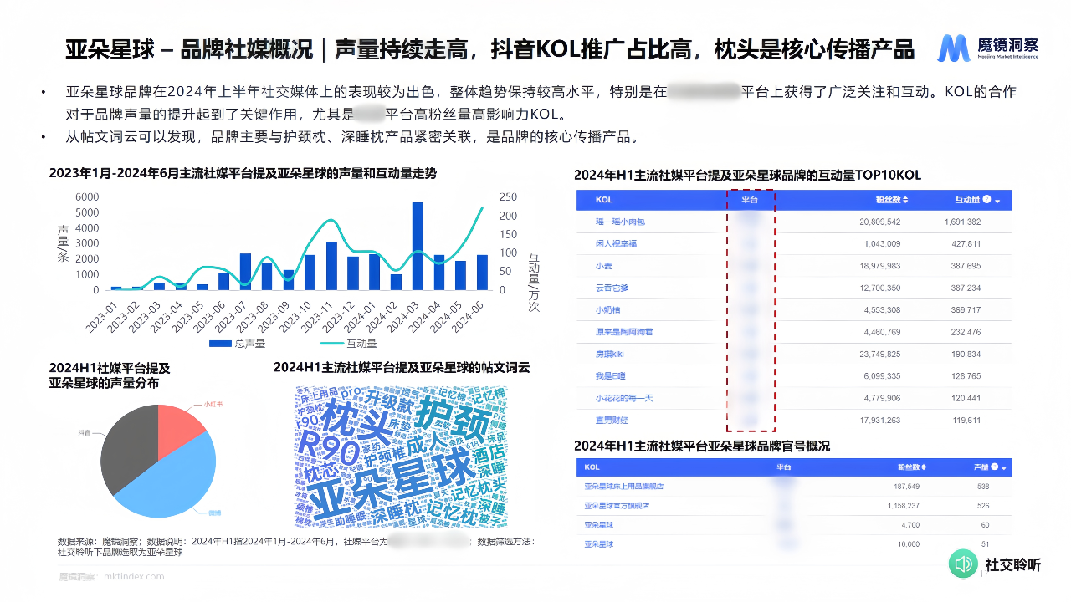The image size is (1071, 602).
Task: Sort 品牌官号 table by 粉丝数 arrows
Action: pyautogui.click(x=923, y=467)
